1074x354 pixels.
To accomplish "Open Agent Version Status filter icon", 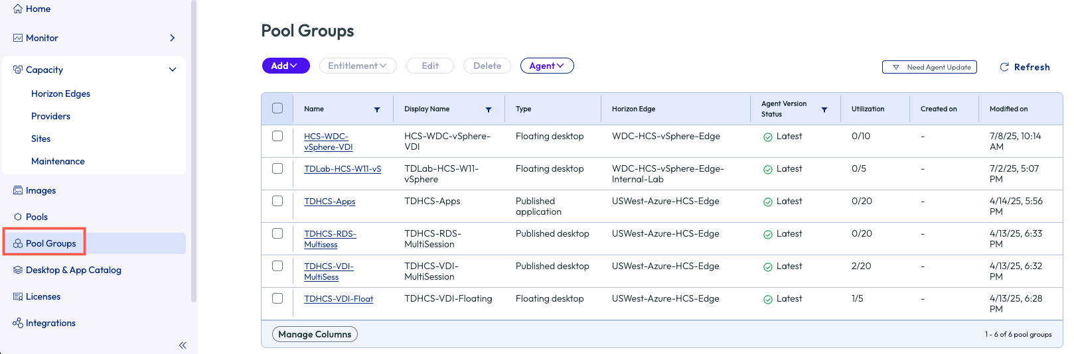I will [824, 109].
